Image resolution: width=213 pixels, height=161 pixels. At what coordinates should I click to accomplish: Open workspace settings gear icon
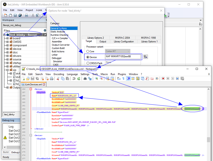tap(45, 31)
